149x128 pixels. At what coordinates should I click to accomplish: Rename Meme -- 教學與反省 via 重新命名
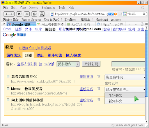pos(86,89)
